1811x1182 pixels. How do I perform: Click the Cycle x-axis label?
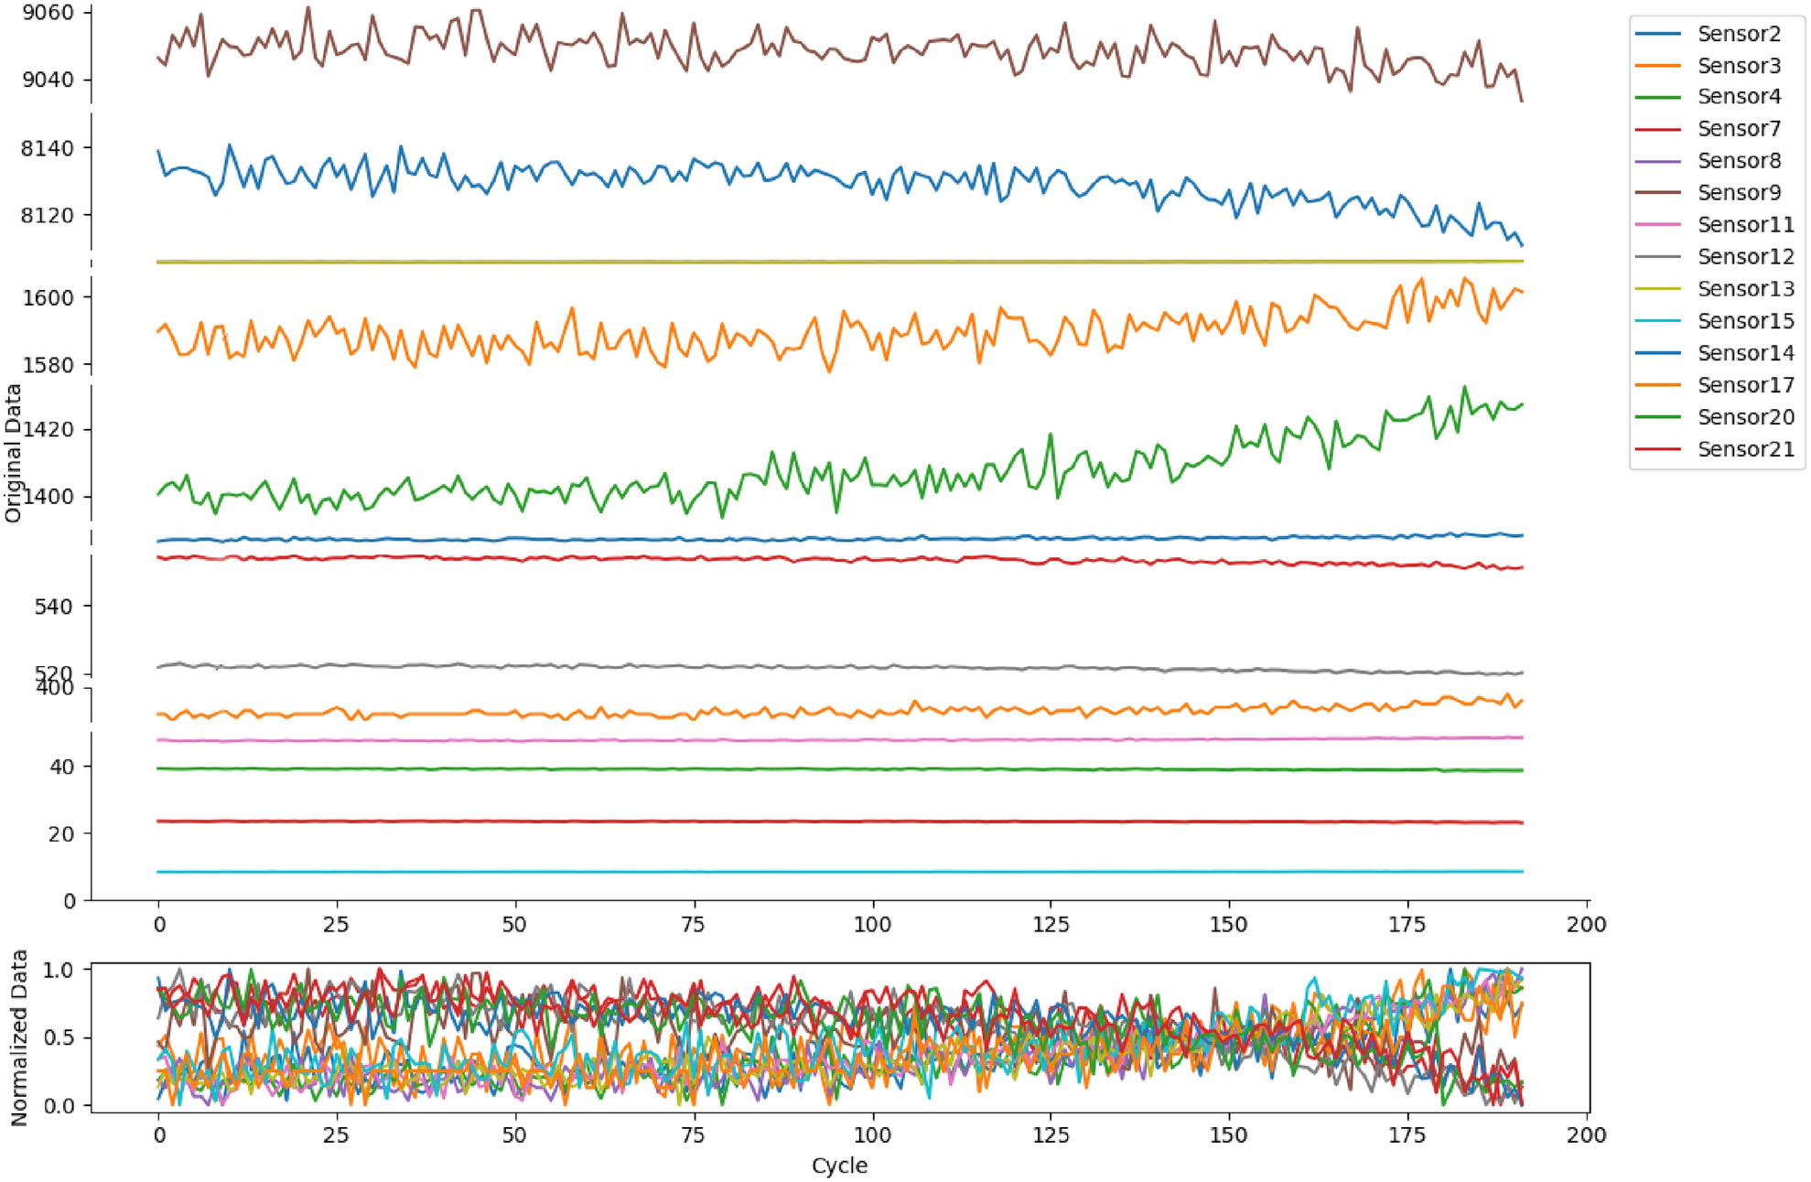[x=838, y=1166]
